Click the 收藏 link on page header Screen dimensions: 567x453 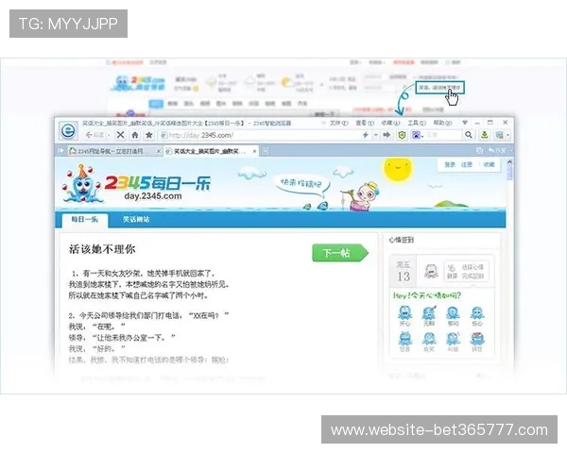[489, 165]
